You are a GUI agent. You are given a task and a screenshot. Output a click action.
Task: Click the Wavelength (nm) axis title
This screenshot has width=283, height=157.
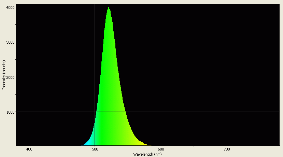point(147,154)
